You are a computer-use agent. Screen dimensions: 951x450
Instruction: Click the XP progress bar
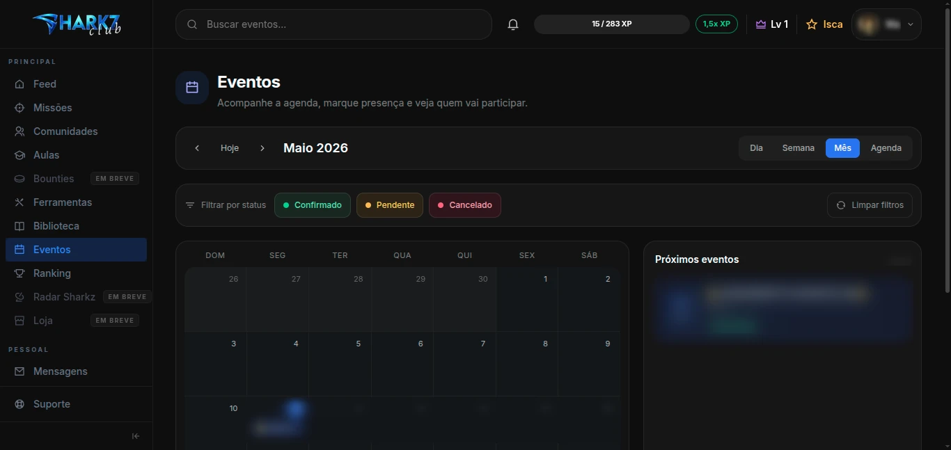[612, 24]
